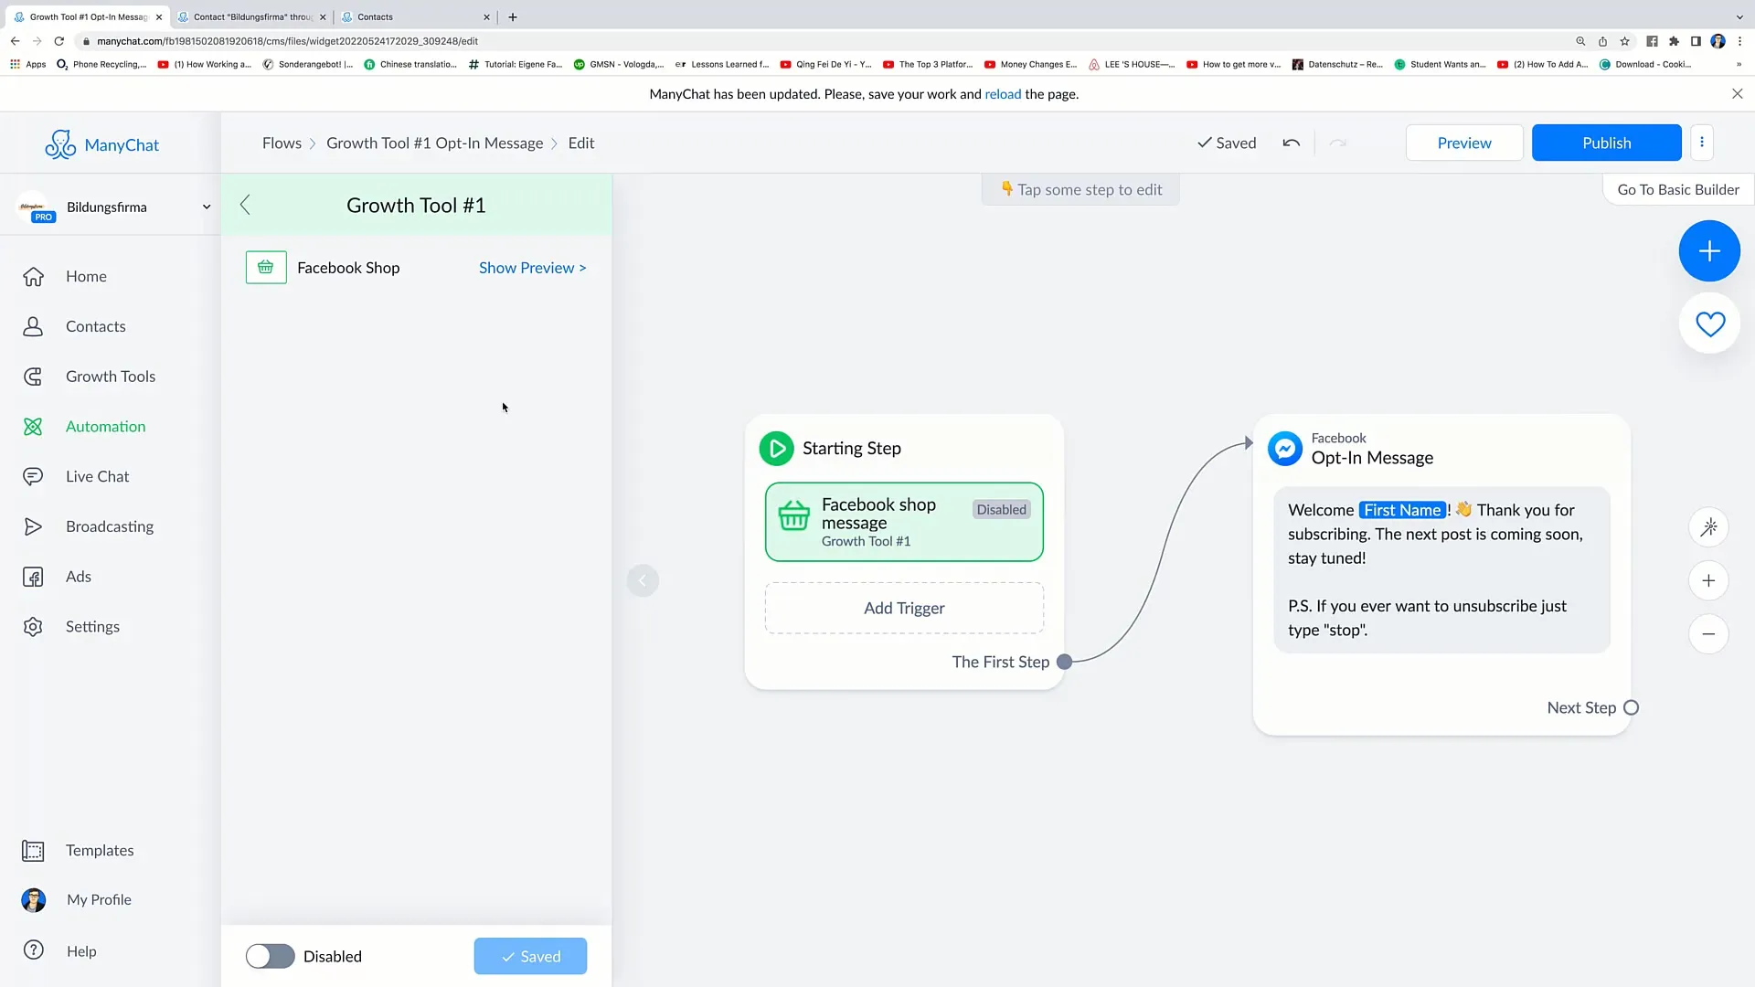Switch to the Contacts browser tab

[x=416, y=16]
